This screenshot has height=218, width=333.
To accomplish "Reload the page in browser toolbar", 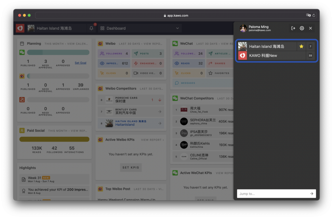I will point(314,15).
